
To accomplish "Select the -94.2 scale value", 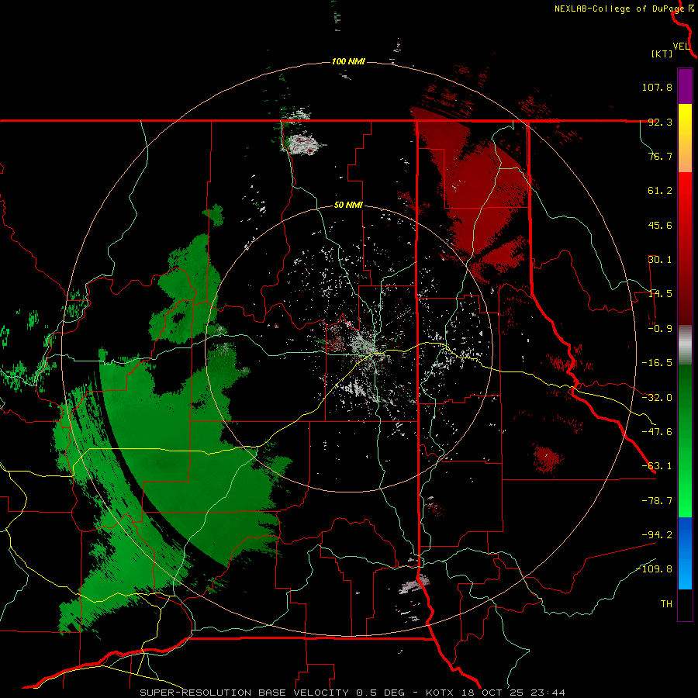I will [657, 535].
